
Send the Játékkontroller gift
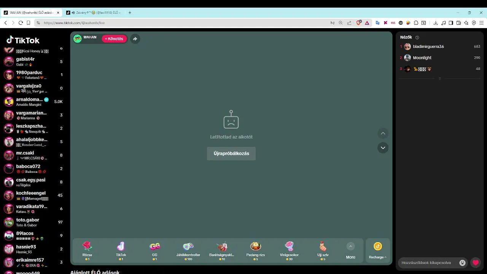coord(188,250)
